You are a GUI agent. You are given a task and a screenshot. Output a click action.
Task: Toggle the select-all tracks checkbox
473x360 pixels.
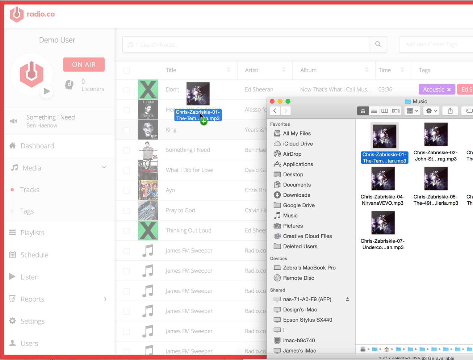[126, 70]
